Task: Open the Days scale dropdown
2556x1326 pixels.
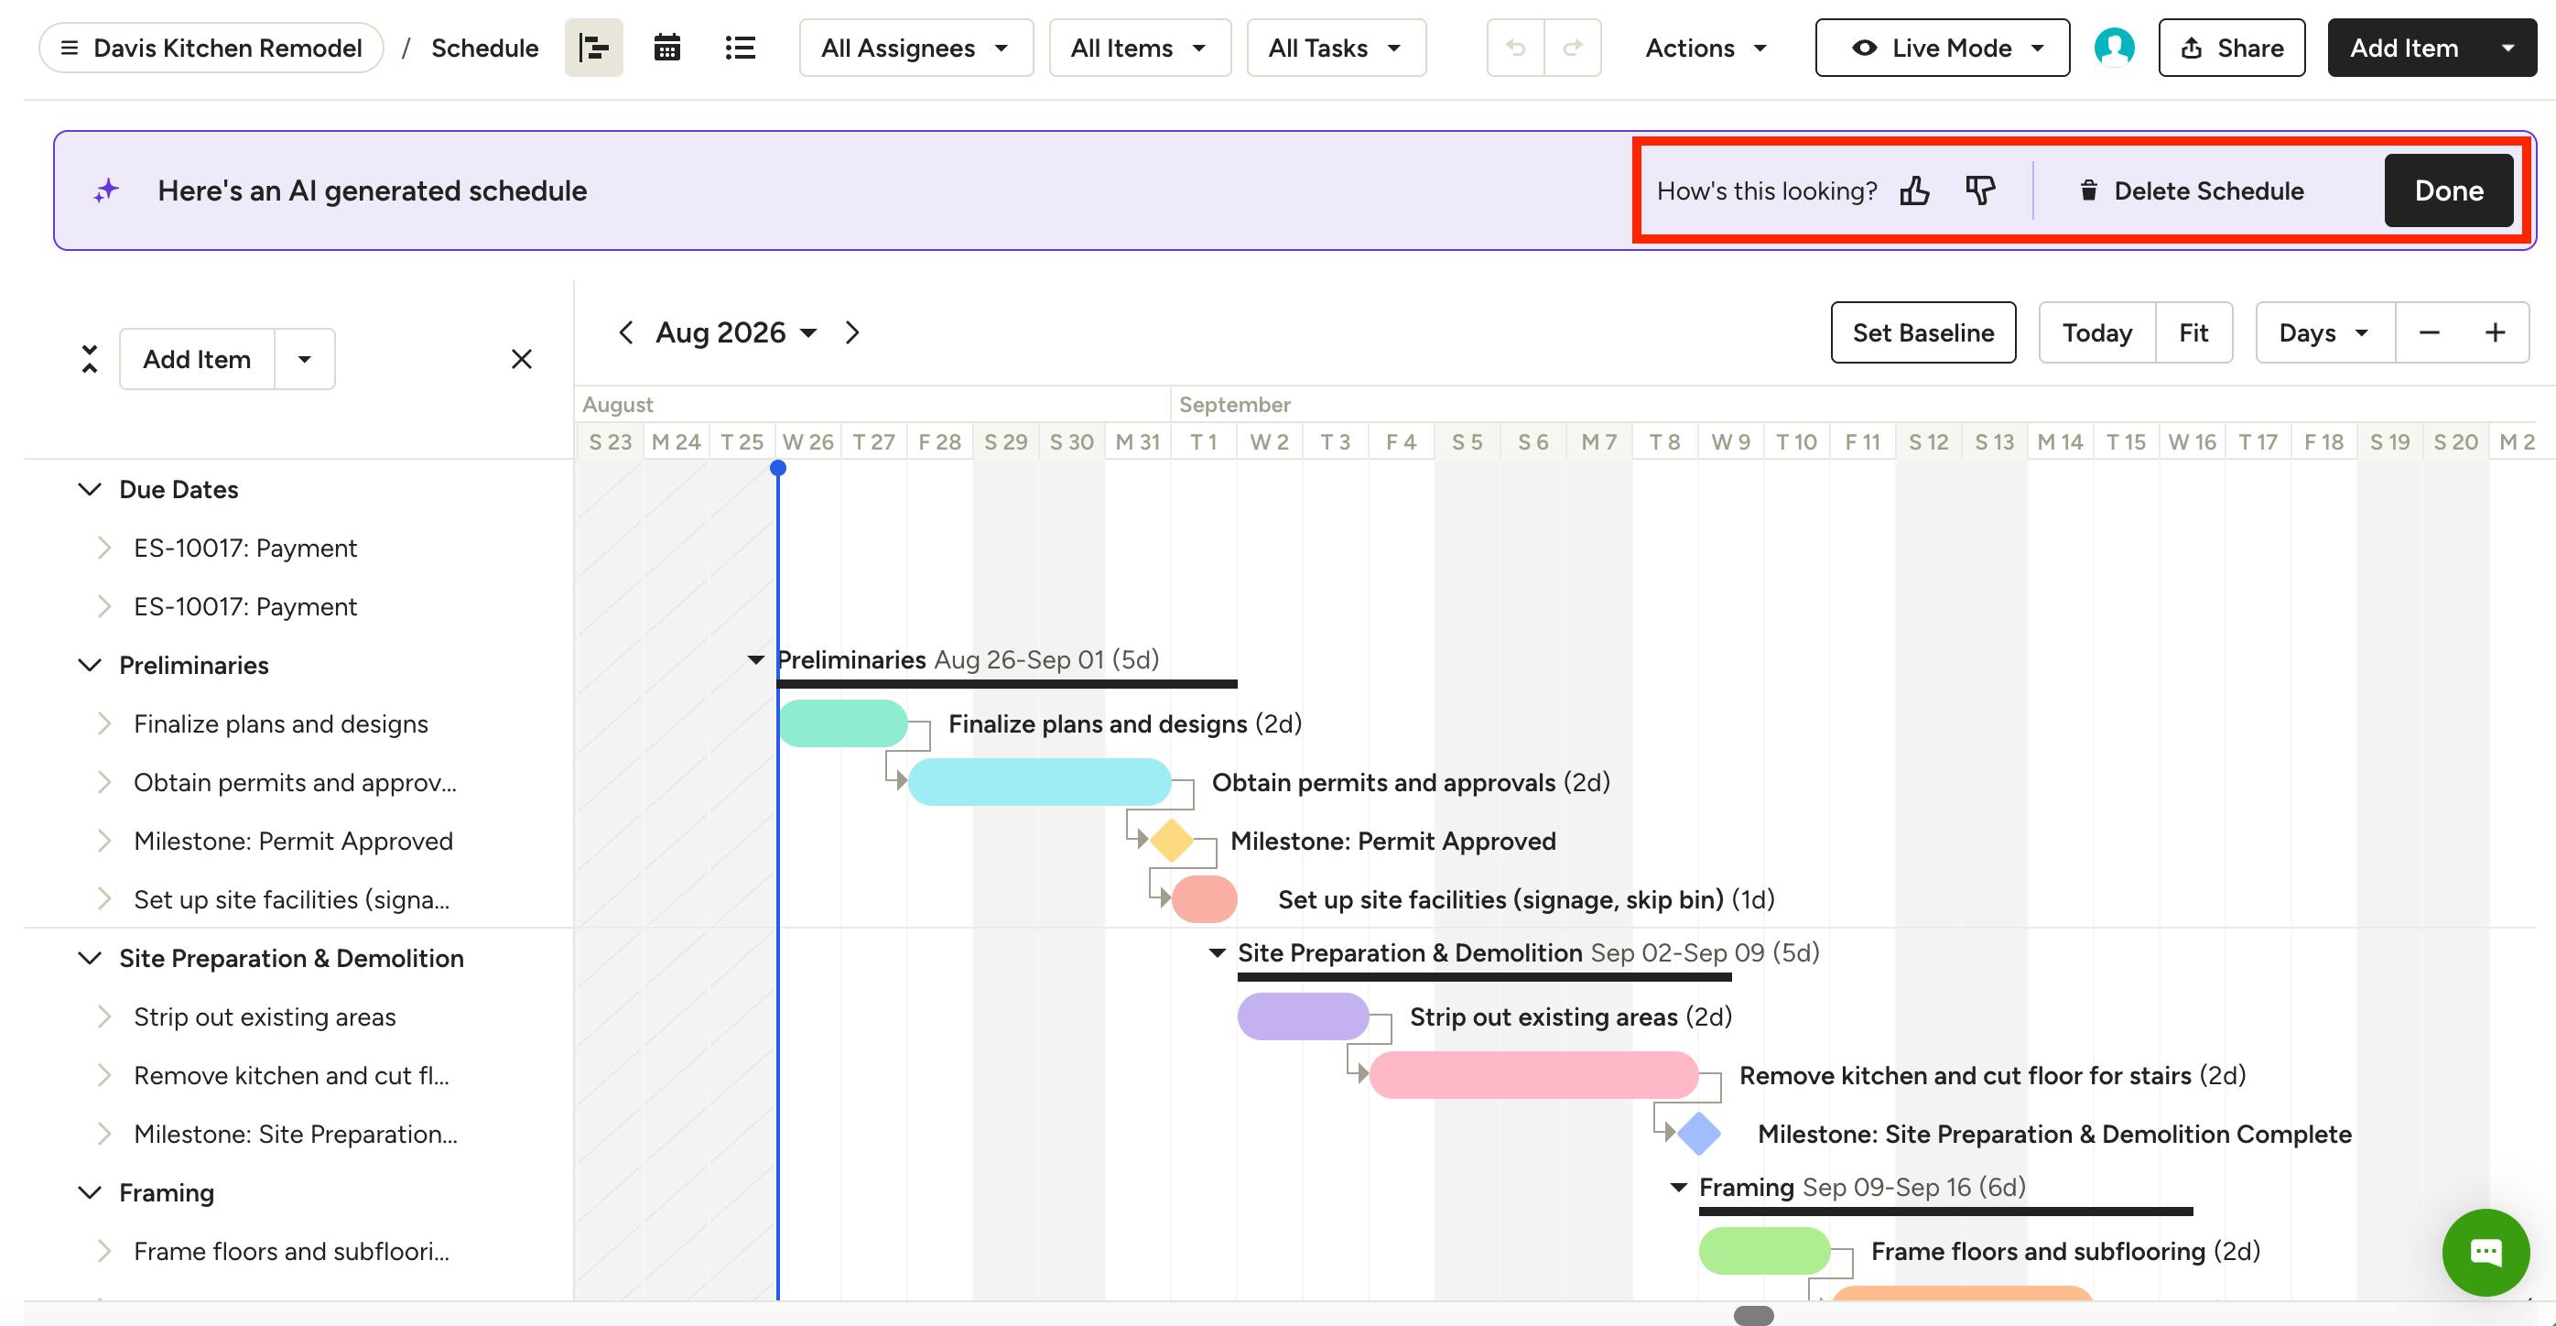Action: tap(2324, 332)
